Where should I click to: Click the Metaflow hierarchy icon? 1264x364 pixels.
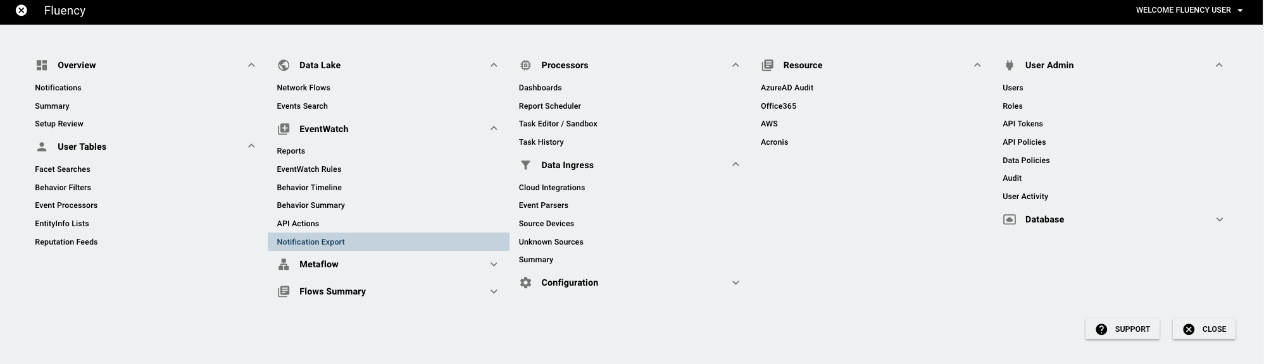point(284,264)
